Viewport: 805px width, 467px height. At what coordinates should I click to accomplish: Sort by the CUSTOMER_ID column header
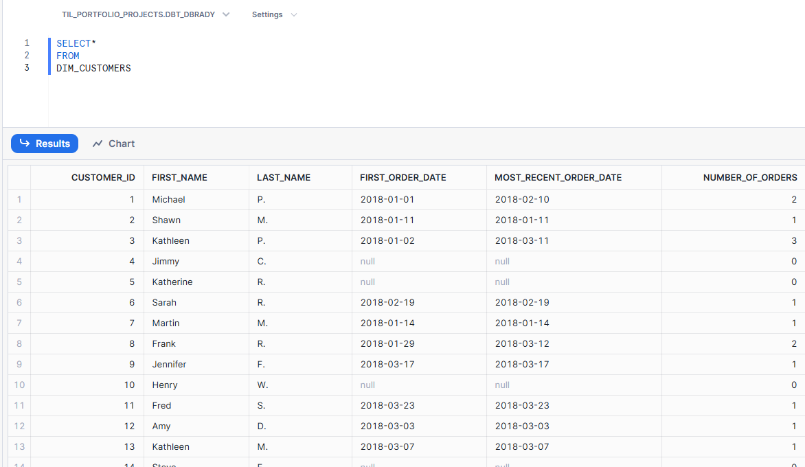(x=103, y=177)
